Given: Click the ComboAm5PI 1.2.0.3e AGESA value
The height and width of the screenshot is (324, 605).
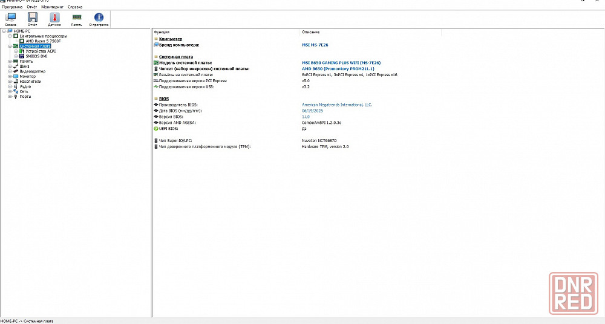Looking at the screenshot, I should click(x=321, y=123).
